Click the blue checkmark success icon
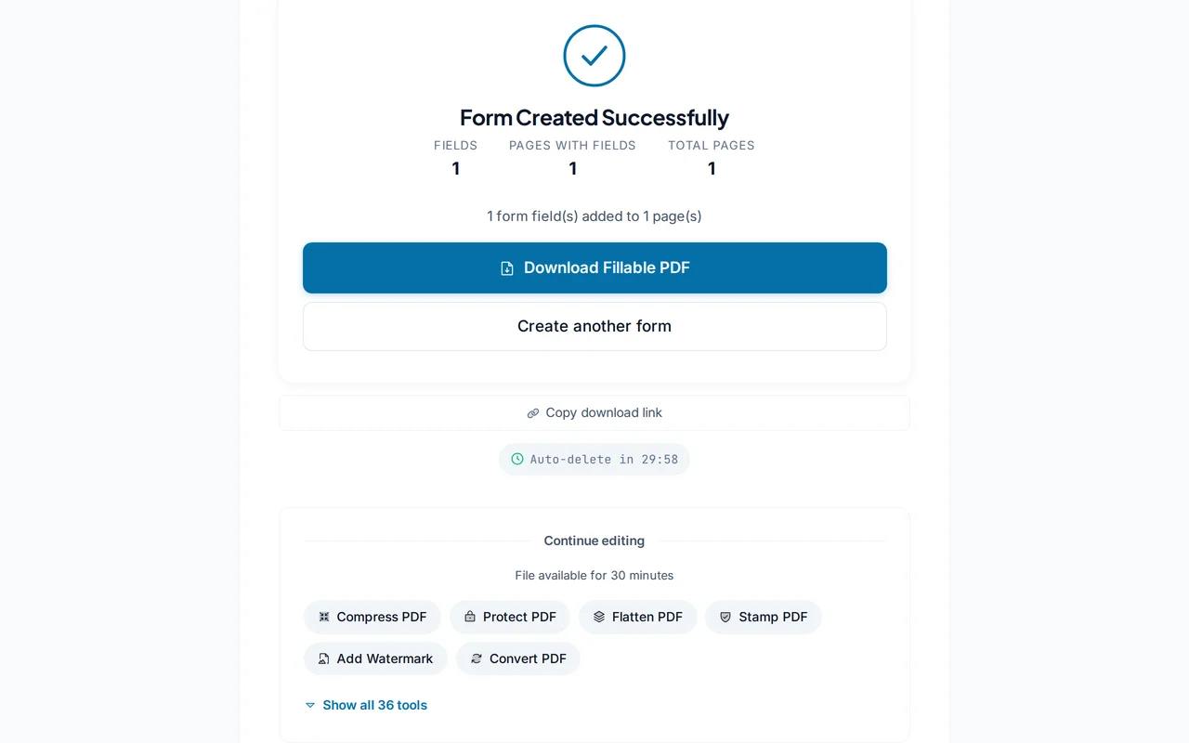 click(x=594, y=56)
